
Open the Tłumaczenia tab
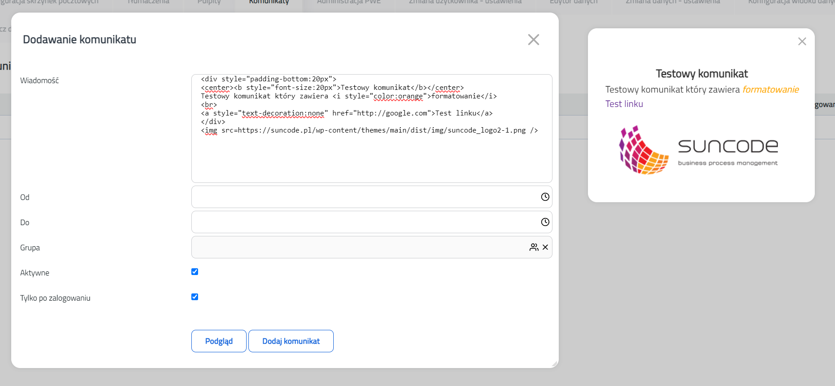click(148, 2)
